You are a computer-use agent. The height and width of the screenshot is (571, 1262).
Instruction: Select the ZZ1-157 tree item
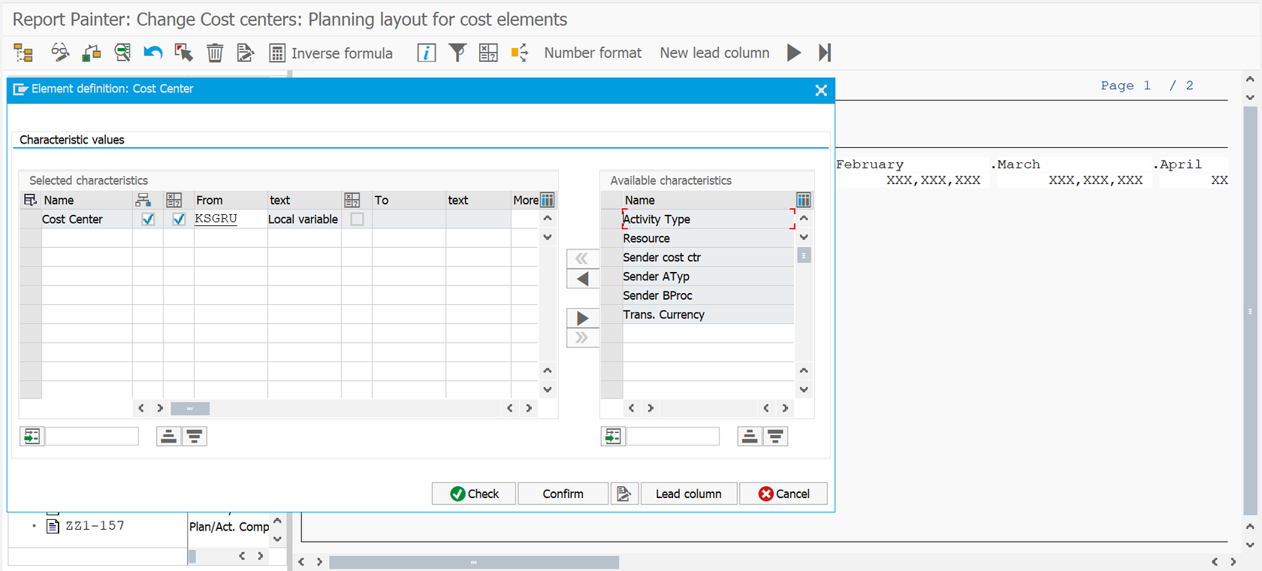95,526
